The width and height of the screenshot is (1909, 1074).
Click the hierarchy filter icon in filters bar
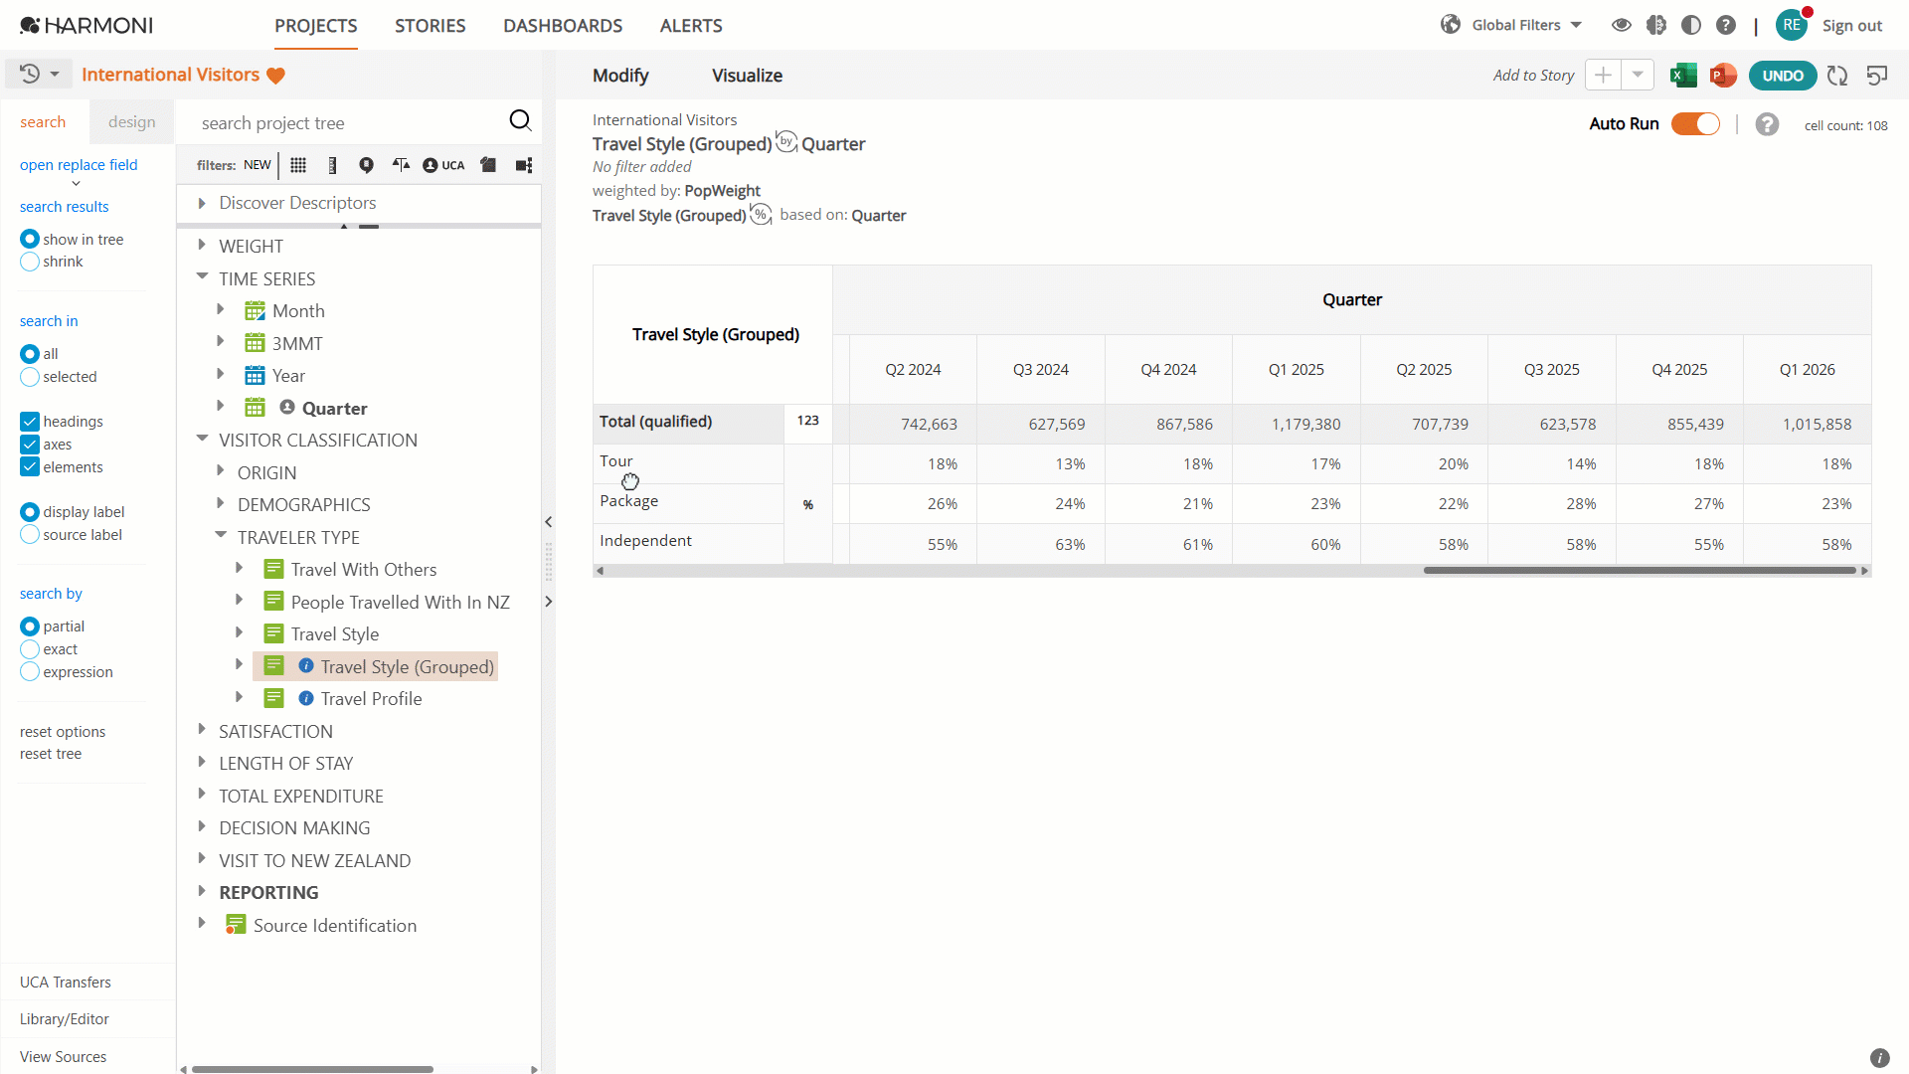pyautogui.click(x=524, y=165)
